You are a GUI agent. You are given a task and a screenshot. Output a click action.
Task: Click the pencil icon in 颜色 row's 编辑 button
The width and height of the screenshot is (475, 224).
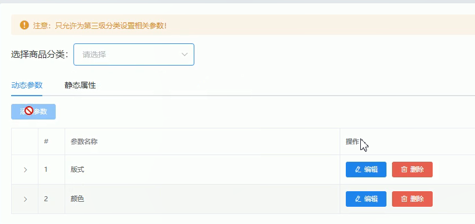358,199
